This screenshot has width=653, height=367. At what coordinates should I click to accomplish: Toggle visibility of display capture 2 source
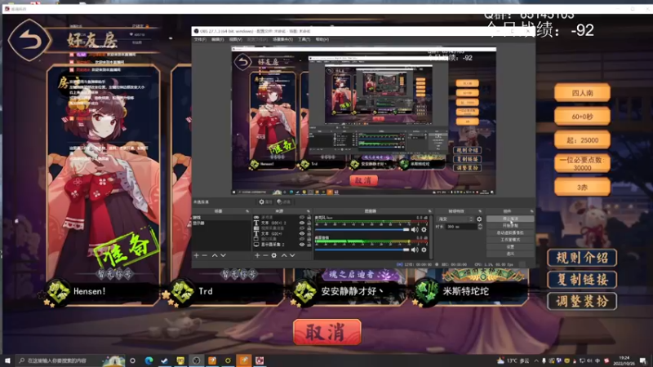coord(302,245)
